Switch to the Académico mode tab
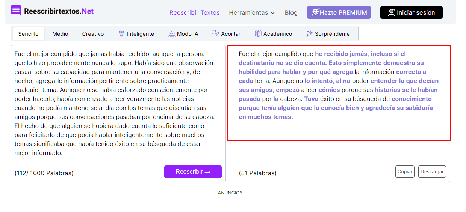The height and width of the screenshot is (212, 466). [273, 34]
